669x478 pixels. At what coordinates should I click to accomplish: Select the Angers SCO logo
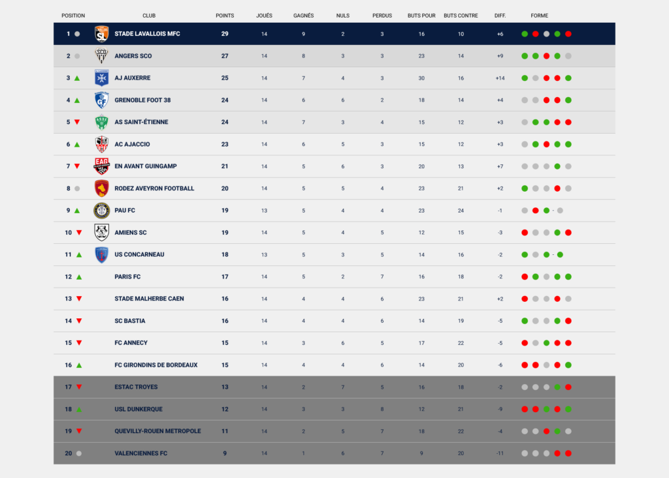[101, 55]
